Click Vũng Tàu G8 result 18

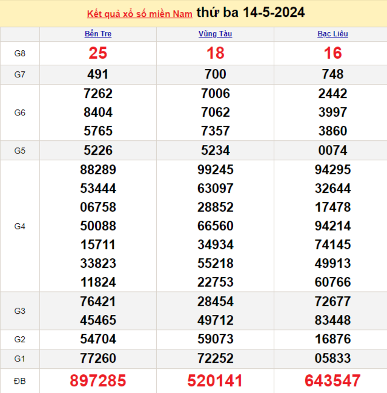pyautogui.click(x=215, y=53)
